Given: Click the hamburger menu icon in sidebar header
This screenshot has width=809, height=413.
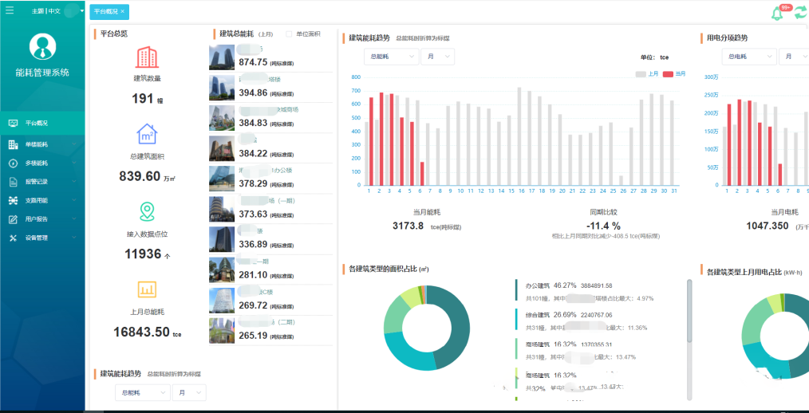Looking at the screenshot, I should tap(10, 11).
